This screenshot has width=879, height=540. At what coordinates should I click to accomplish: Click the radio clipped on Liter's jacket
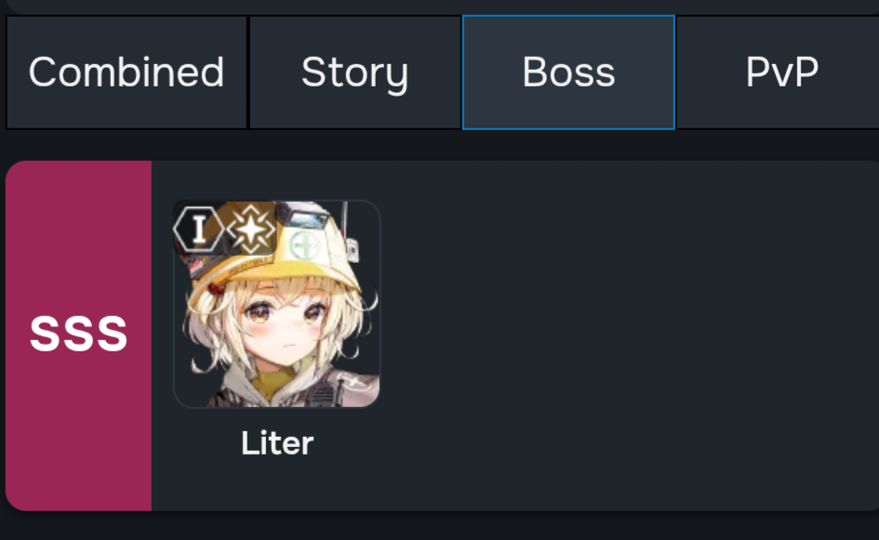pos(324,394)
